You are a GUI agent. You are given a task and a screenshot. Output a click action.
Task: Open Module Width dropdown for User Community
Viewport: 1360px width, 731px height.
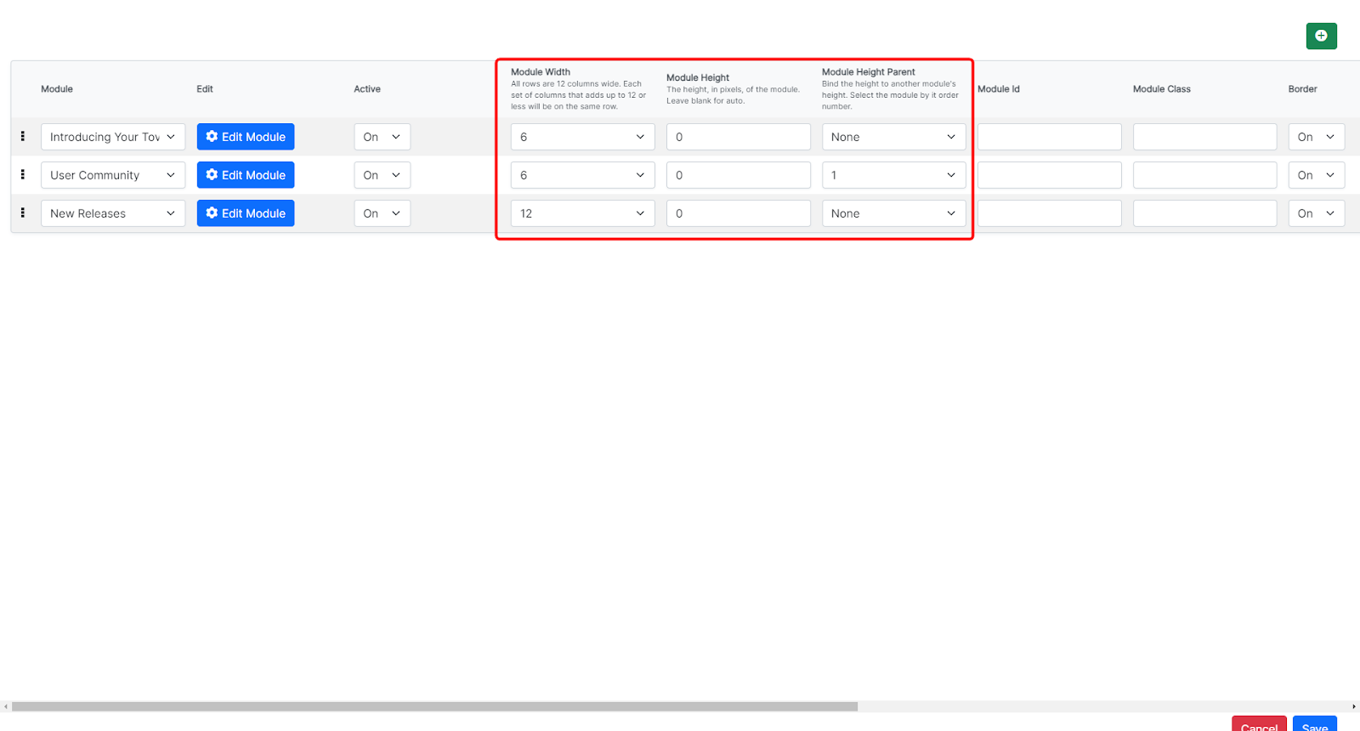[x=583, y=175]
